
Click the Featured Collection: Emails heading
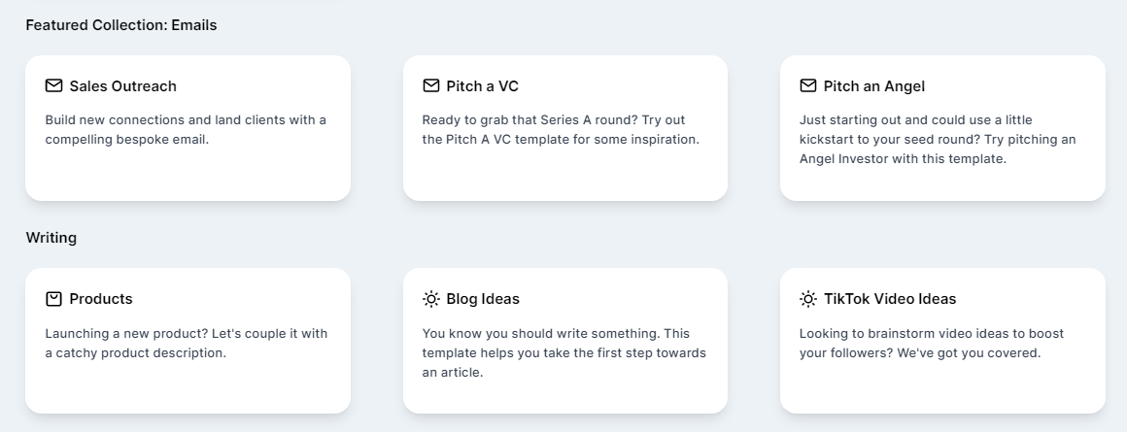[121, 25]
